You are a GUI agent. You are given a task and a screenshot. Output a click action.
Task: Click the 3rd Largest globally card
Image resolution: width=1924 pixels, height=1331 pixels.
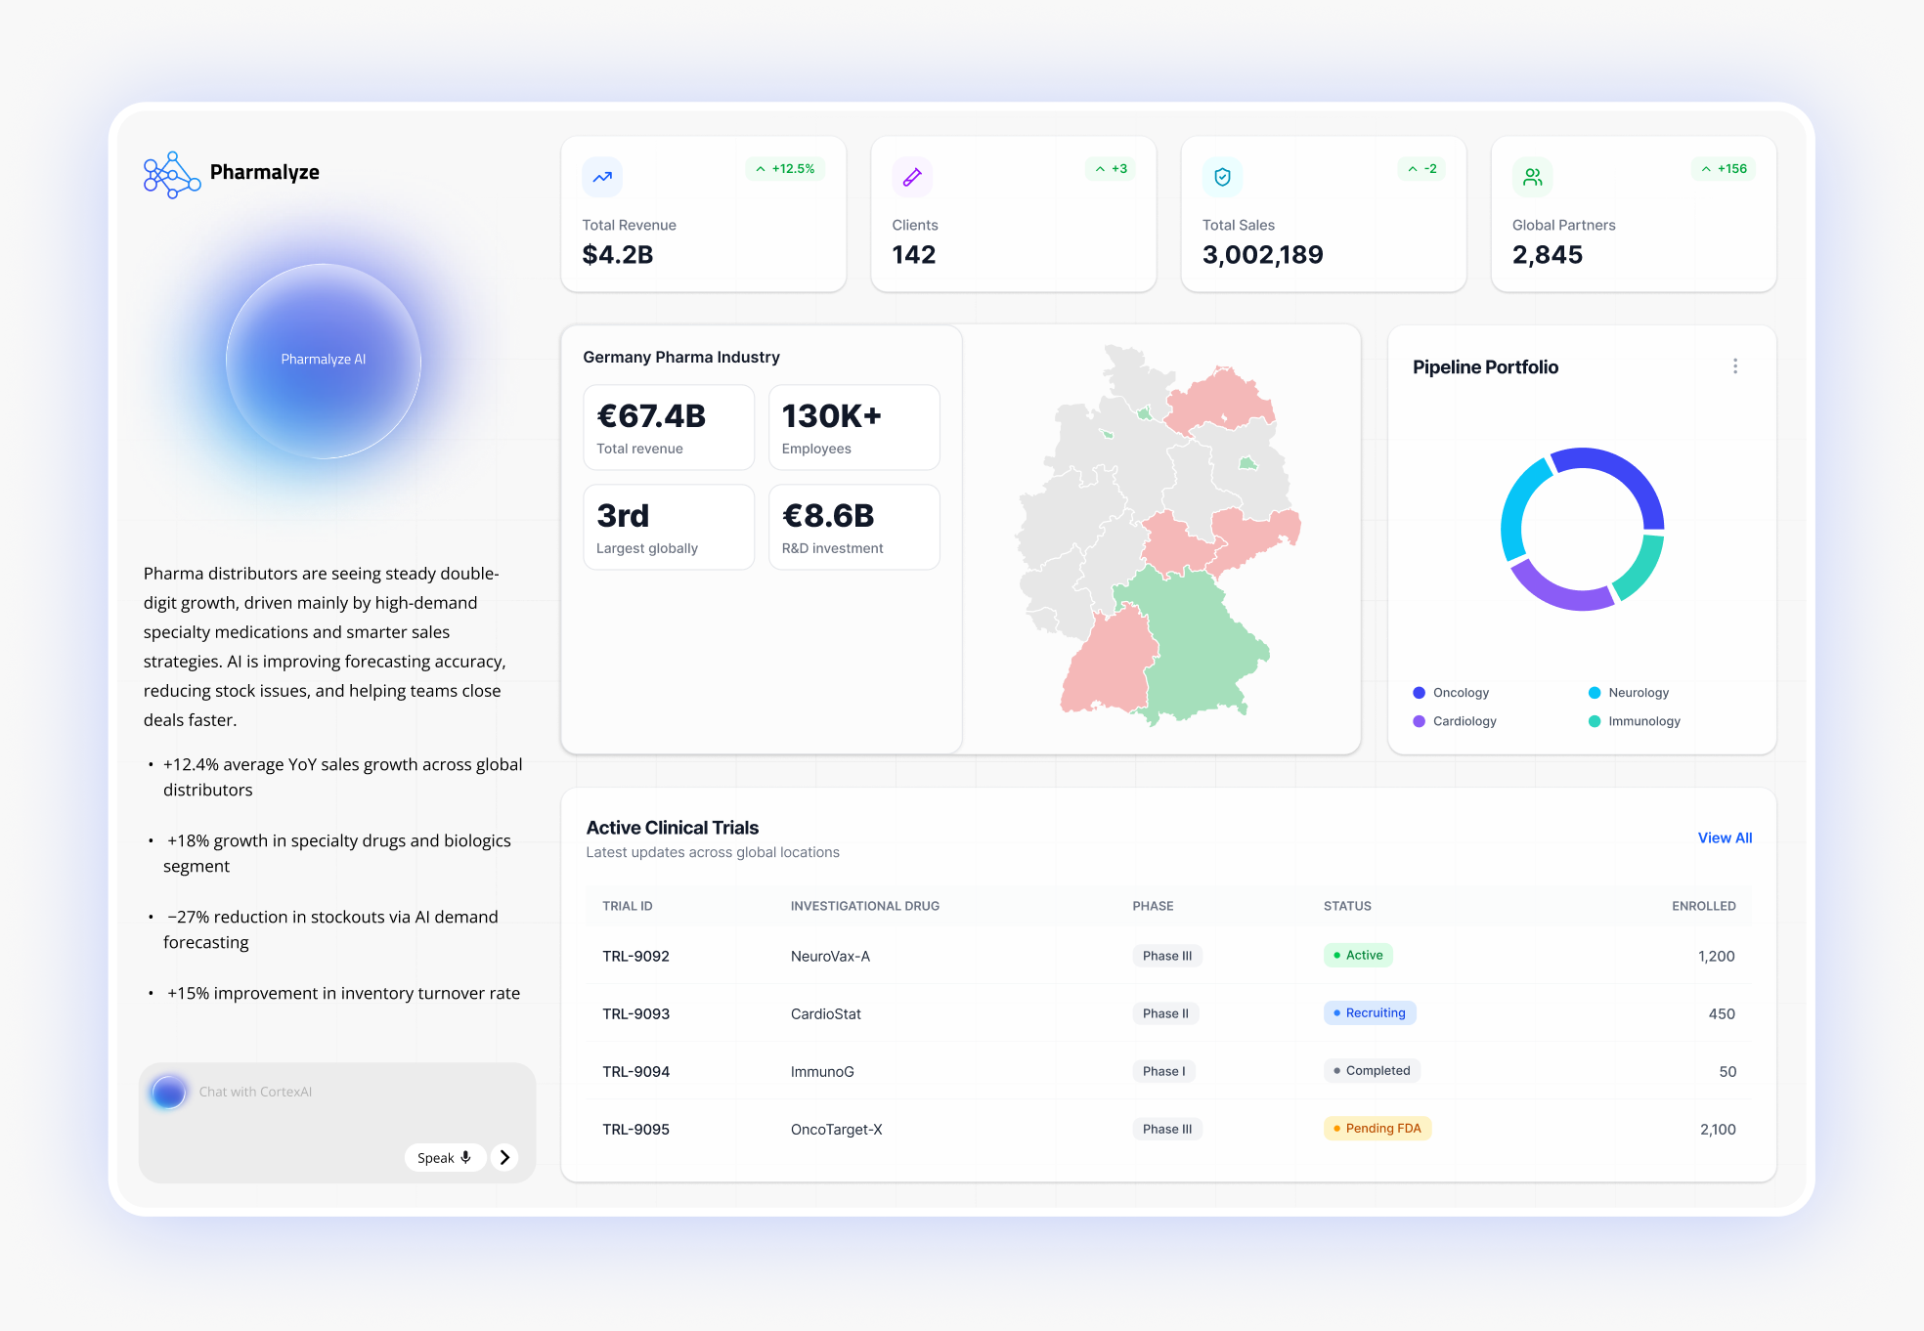coord(669,527)
